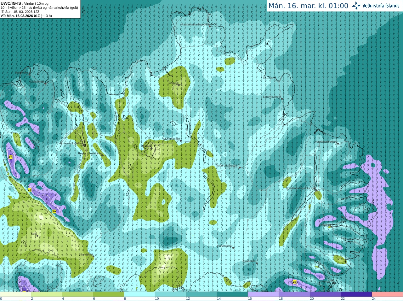Click the pink legend swatch above 24 m/s
This screenshot has width=403, height=301.
coord(388,294)
